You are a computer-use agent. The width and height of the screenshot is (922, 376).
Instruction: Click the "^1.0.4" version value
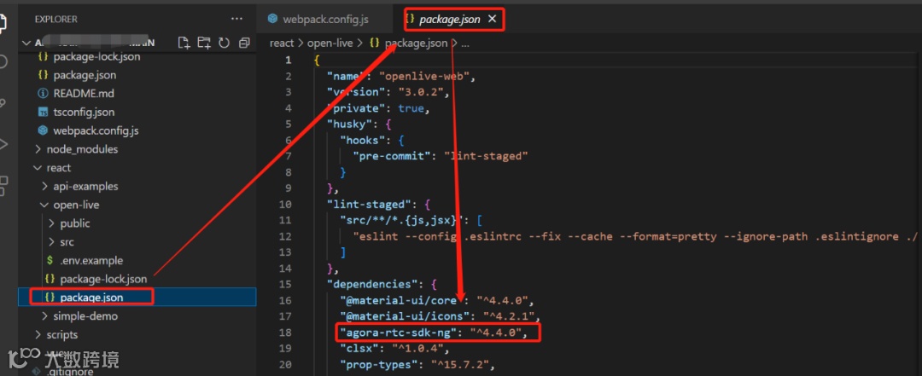pos(417,349)
